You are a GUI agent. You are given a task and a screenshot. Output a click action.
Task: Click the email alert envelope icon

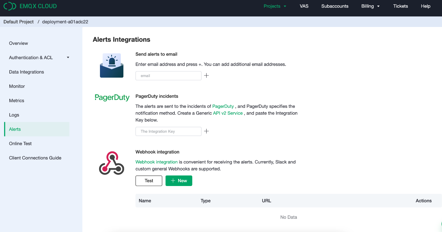pyautogui.click(x=112, y=65)
